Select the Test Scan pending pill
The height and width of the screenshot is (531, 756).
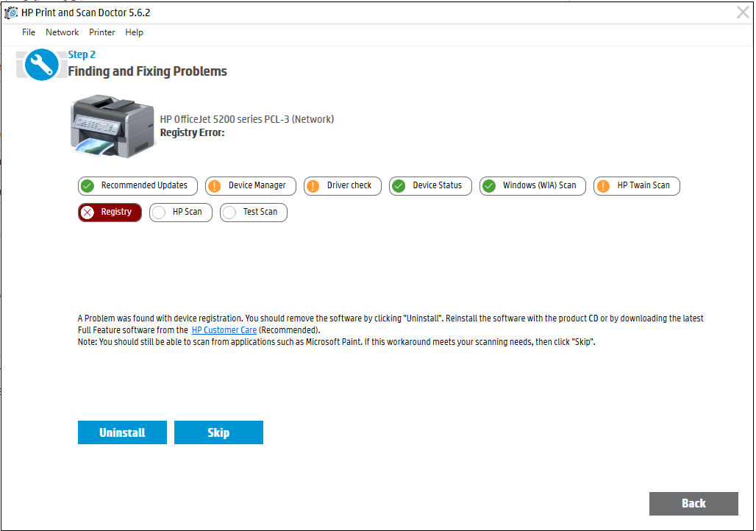pos(254,213)
